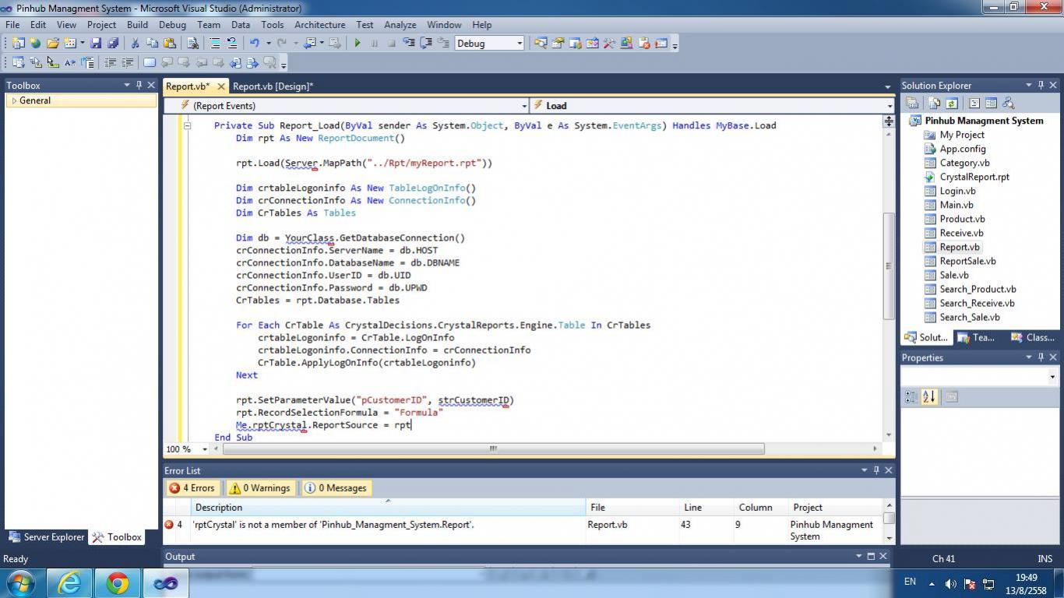
Task: Open the active documents list dropdown arrow
Action: 887,86
